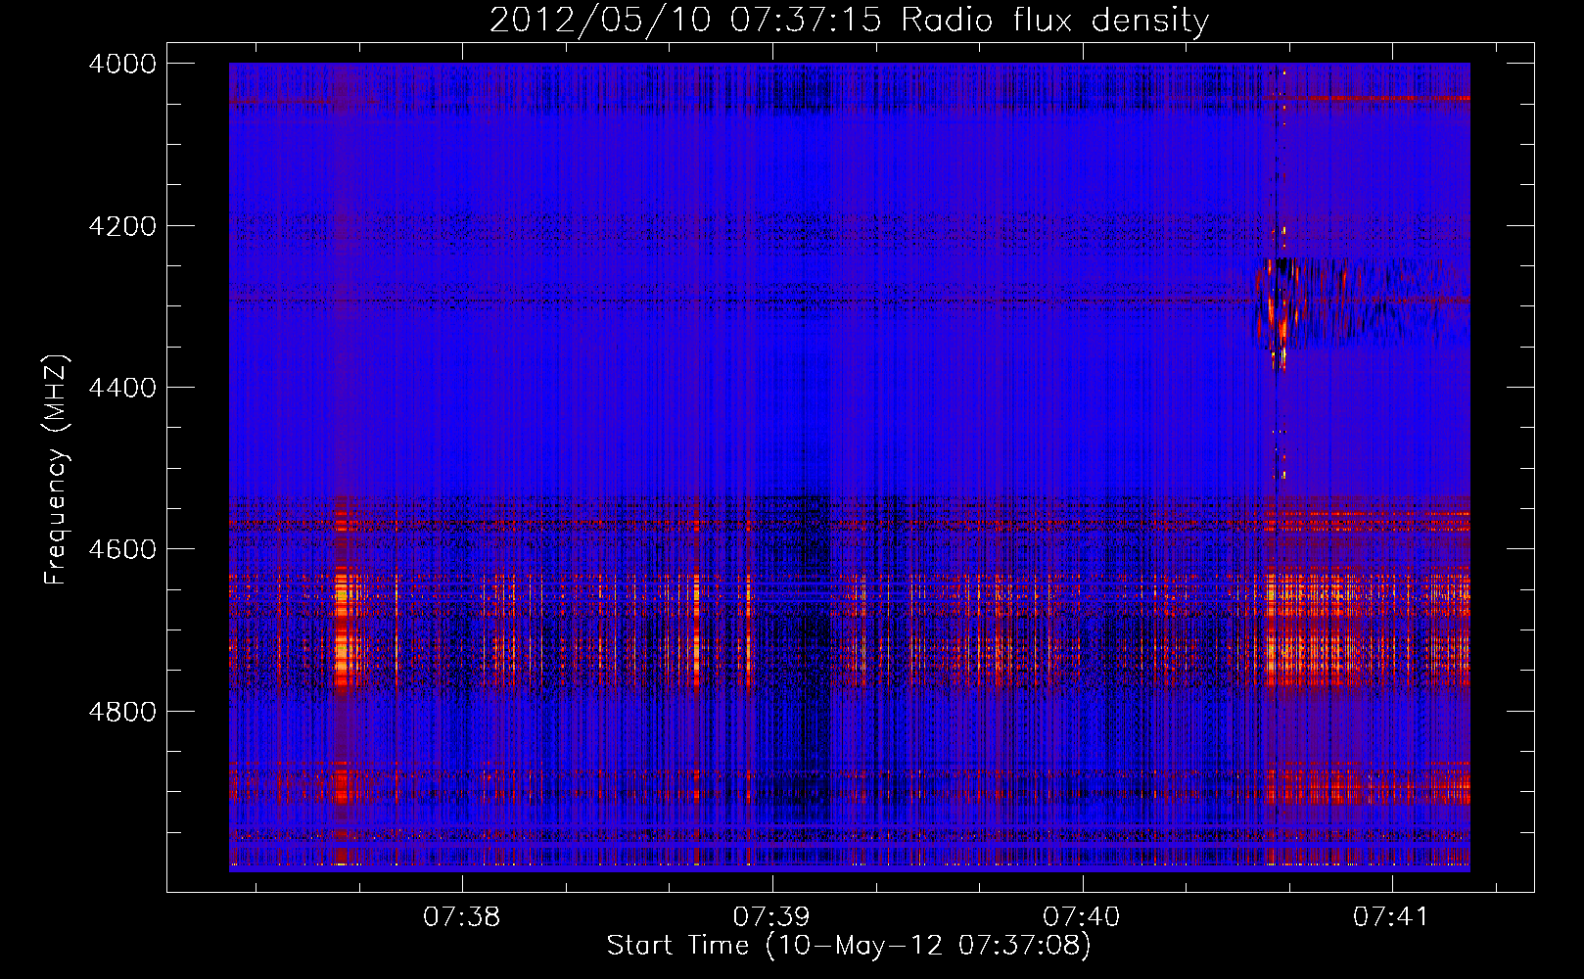
Task: Click the plot title '2012/05/10 07:37:15 Radio flux density'
Action: coord(849,20)
